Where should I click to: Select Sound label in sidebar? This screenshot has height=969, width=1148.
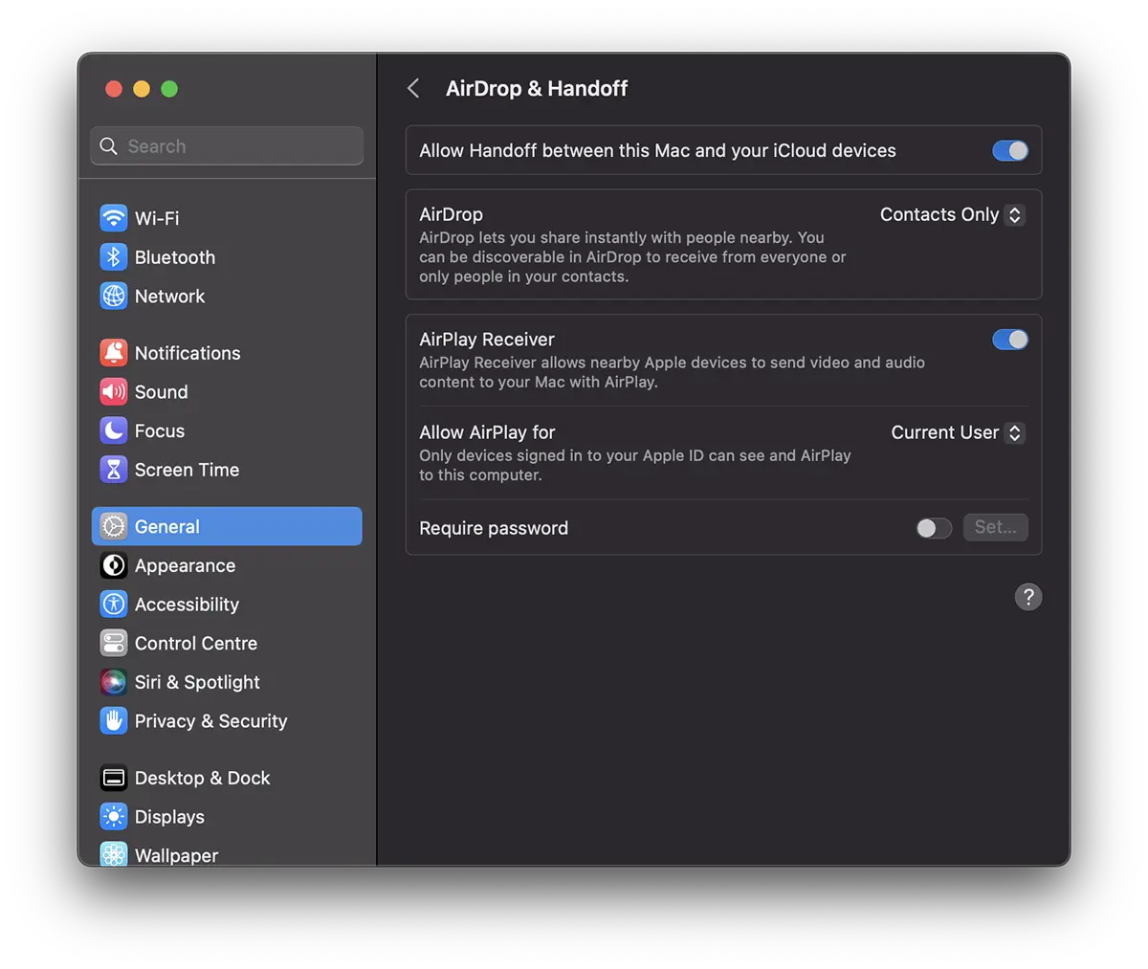pyautogui.click(x=161, y=392)
